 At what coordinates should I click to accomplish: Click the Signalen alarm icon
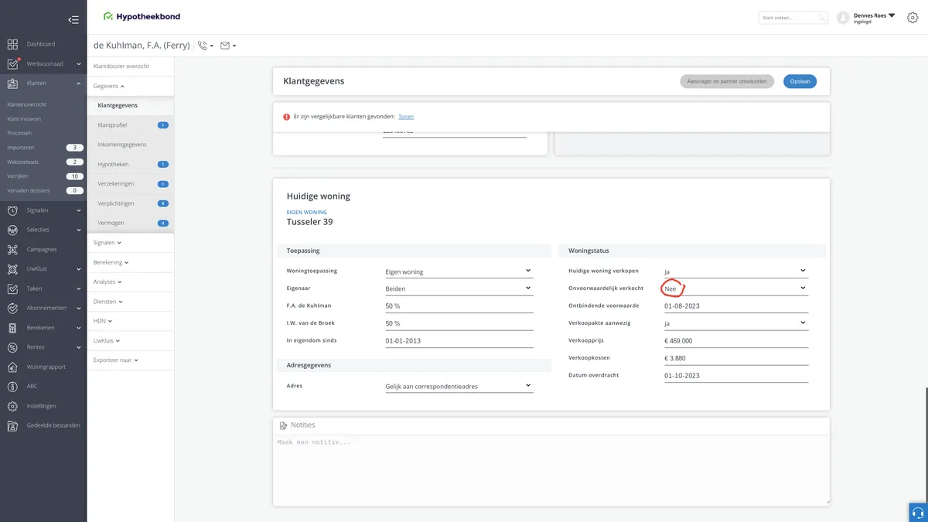pos(12,210)
